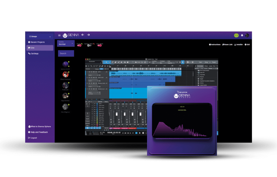Open Help and Feedback
The width and height of the screenshot is (277, 177).
pos(38,132)
